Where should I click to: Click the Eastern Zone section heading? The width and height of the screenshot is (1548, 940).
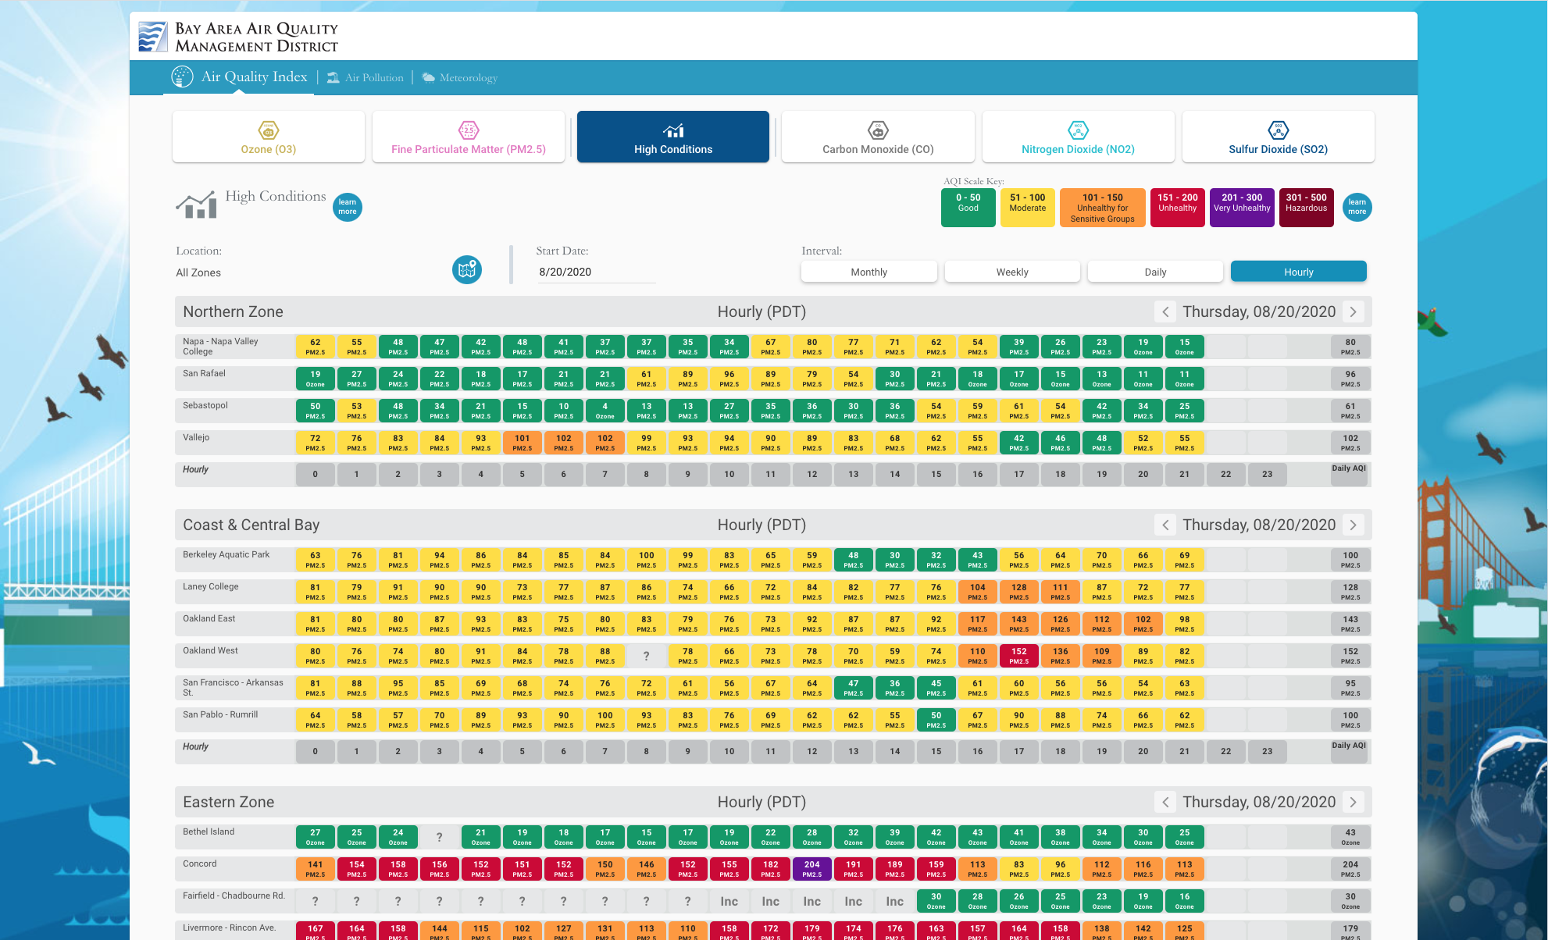click(x=228, y=802)
